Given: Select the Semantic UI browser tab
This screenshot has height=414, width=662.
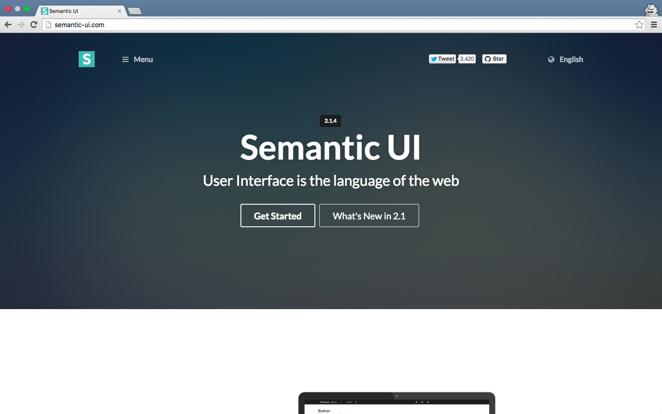Looking at the screenshot, I should pyautogui.click(x=81, y=11).
